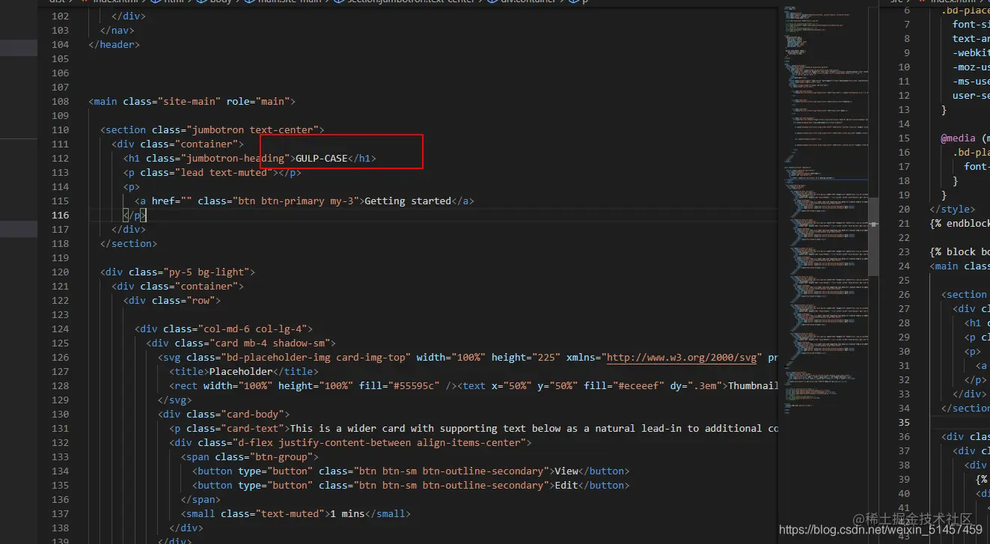Click the "-webkit" property in the right editor
Viewport: 990px width, 544px height.
pyautogui.click(x=971, y=53)
